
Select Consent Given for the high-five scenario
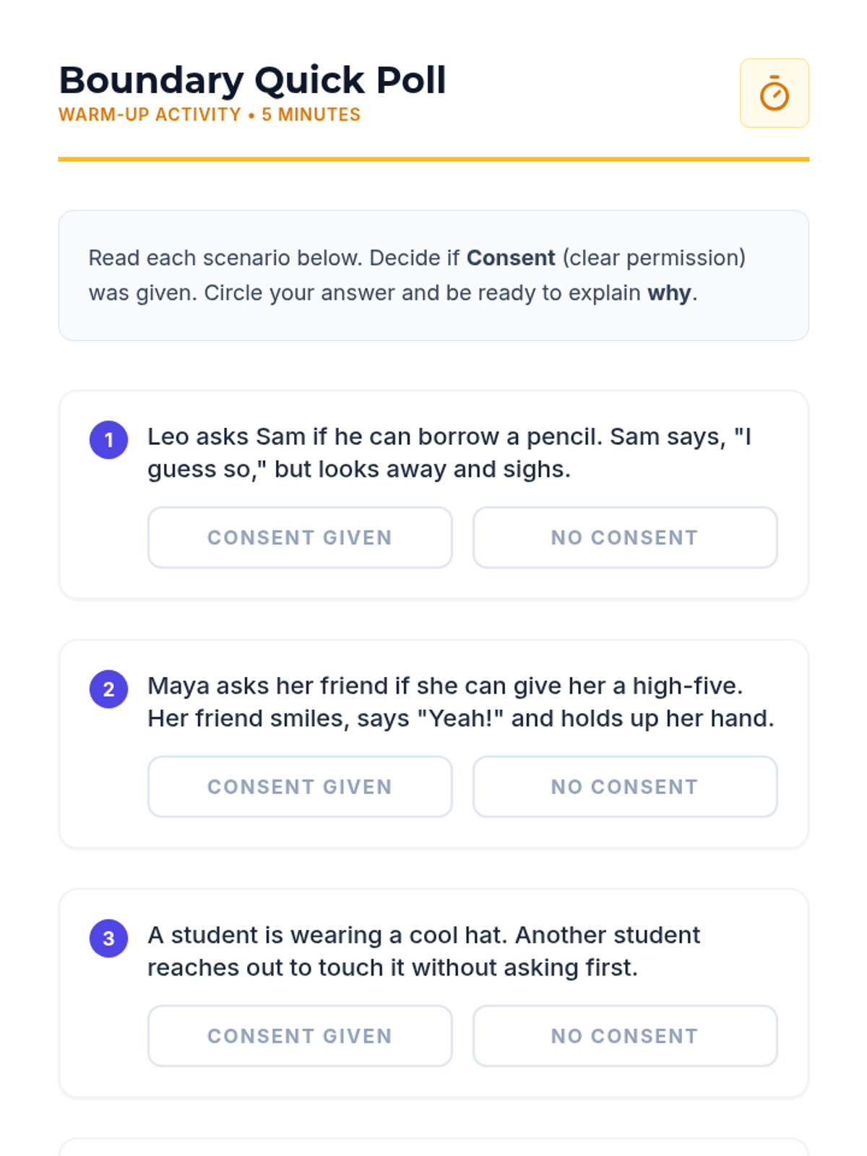coord(300,786)
